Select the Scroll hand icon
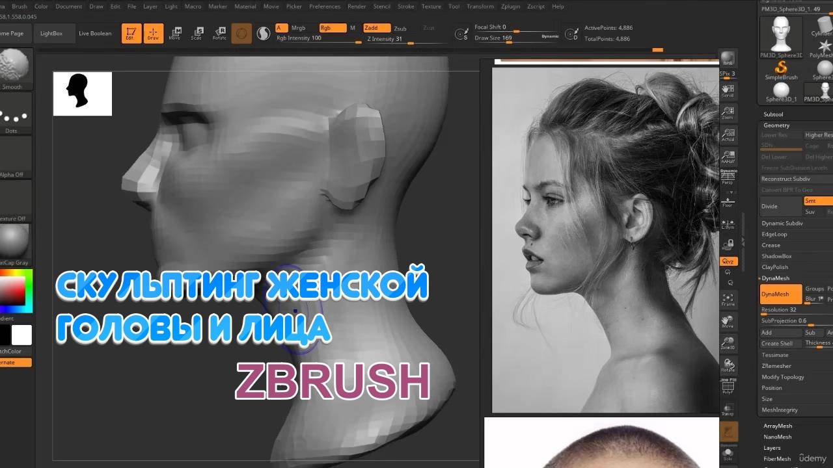The height and width of the screenshot is (468, 833). point(728,90)
